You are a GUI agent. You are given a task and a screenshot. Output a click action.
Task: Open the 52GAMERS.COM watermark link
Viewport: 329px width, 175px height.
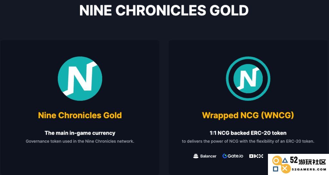[x=309, y=169]
